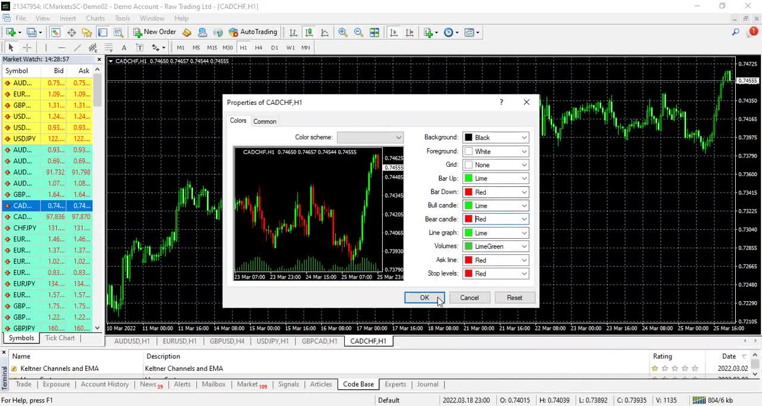Tile chart windows icon
762x406 pixels.
coord(374,32)
